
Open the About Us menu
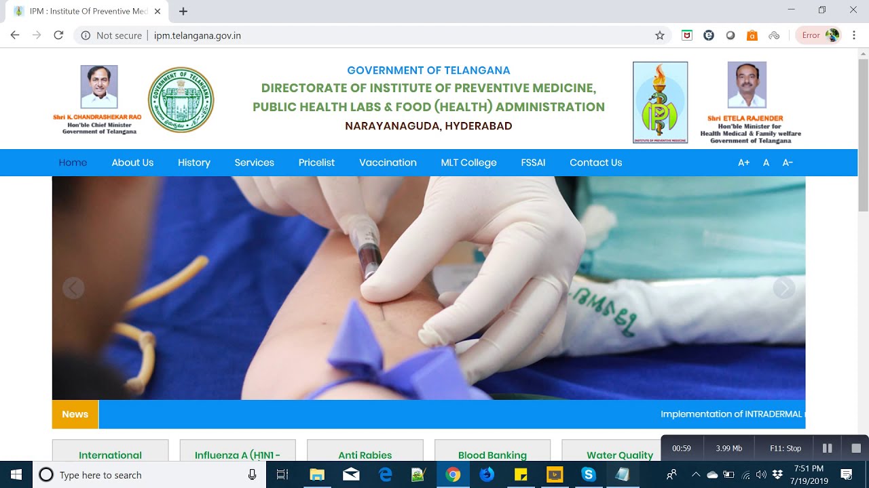tap(132, 163)
